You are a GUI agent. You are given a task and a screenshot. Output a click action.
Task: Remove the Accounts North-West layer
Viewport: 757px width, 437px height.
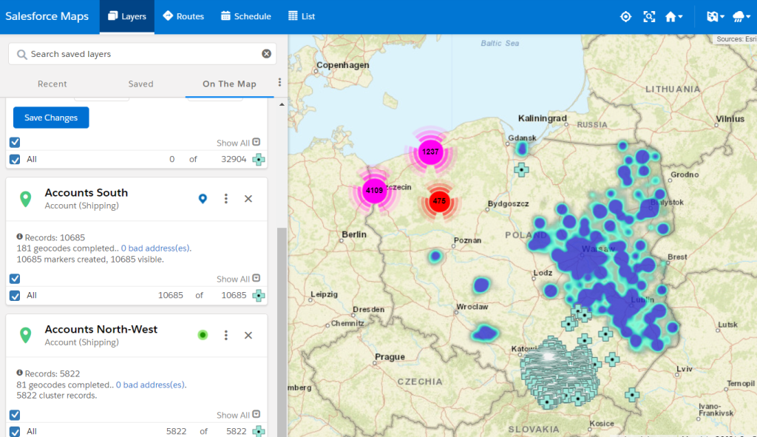point(248,335)
